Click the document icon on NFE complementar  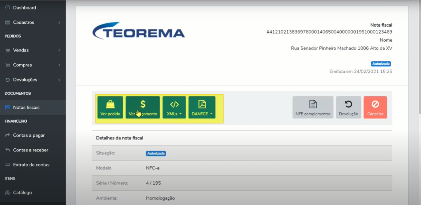coord(313,104)
